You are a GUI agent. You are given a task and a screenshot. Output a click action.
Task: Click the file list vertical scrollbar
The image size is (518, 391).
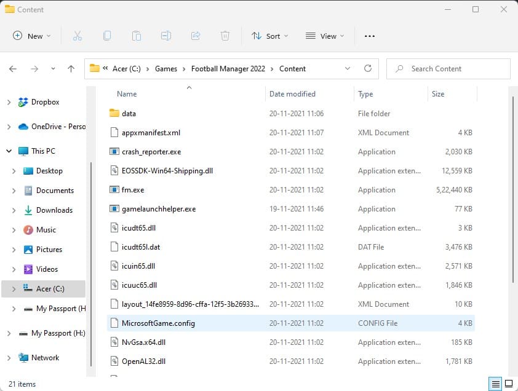[512, 189]
